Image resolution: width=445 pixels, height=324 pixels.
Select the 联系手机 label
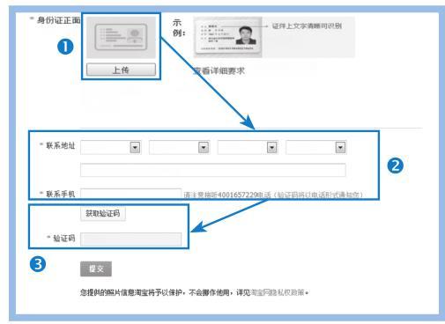pos(61,194)
